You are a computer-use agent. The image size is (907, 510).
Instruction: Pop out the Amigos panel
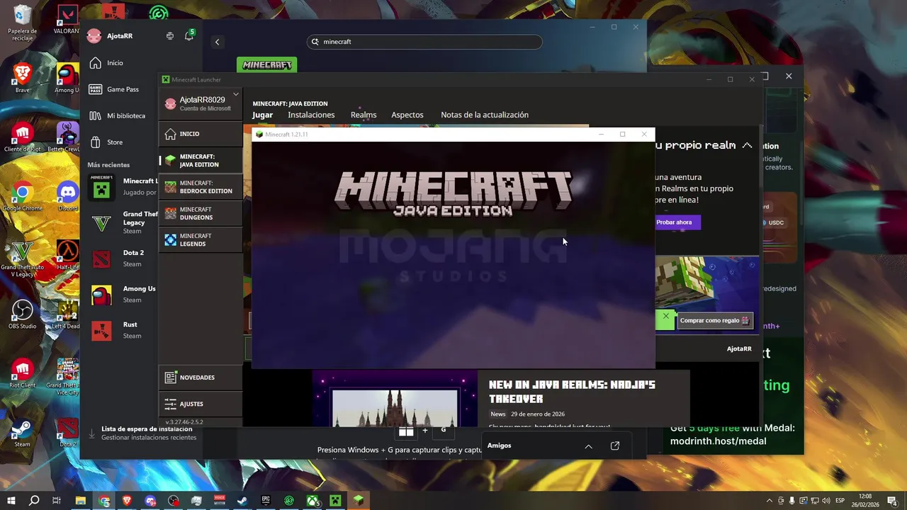(615, 446)
